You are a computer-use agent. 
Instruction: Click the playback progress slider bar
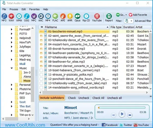122,108
